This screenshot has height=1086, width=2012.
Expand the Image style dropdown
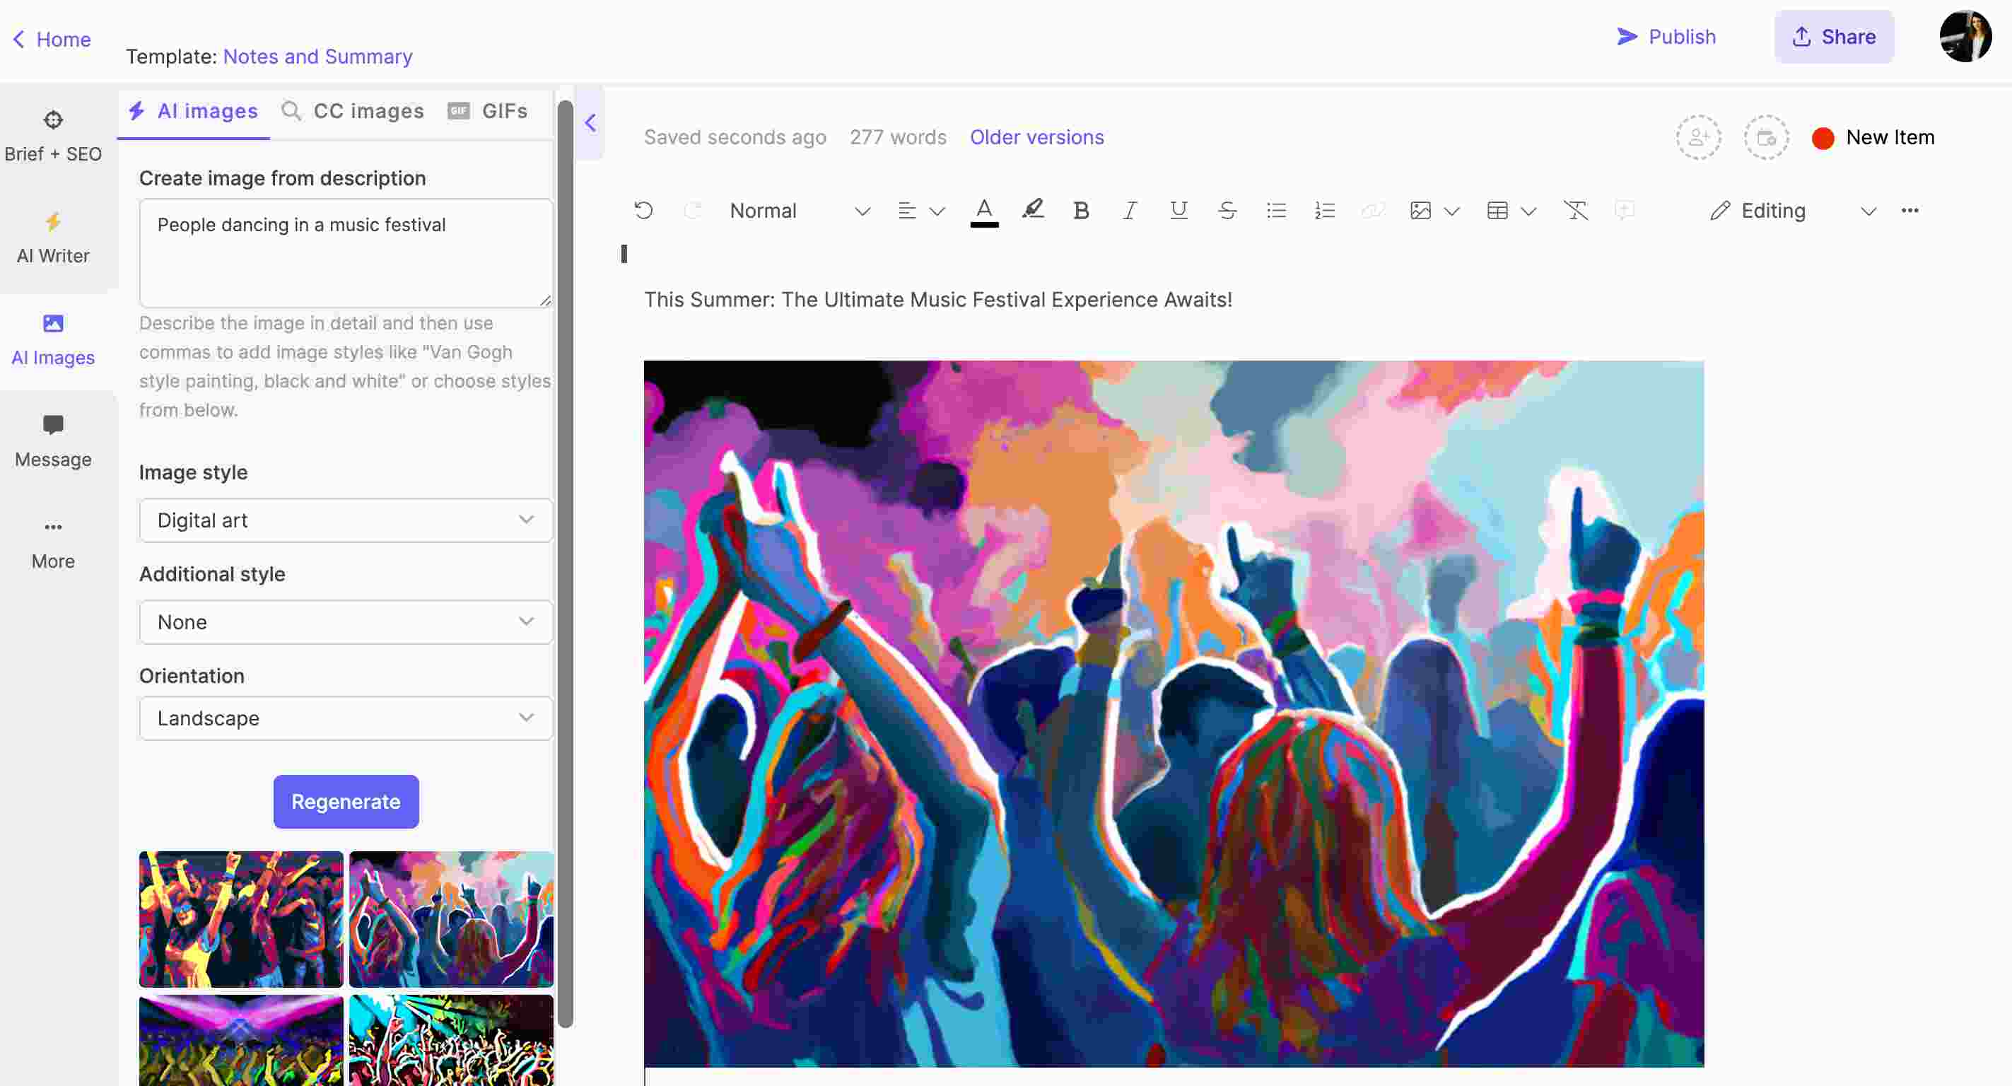[x=345, y=520]
